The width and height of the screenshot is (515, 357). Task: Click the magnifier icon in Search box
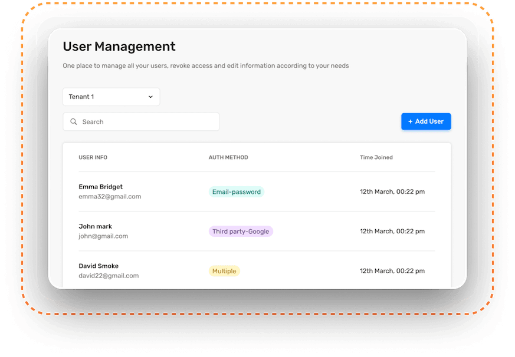coord(74,122)
